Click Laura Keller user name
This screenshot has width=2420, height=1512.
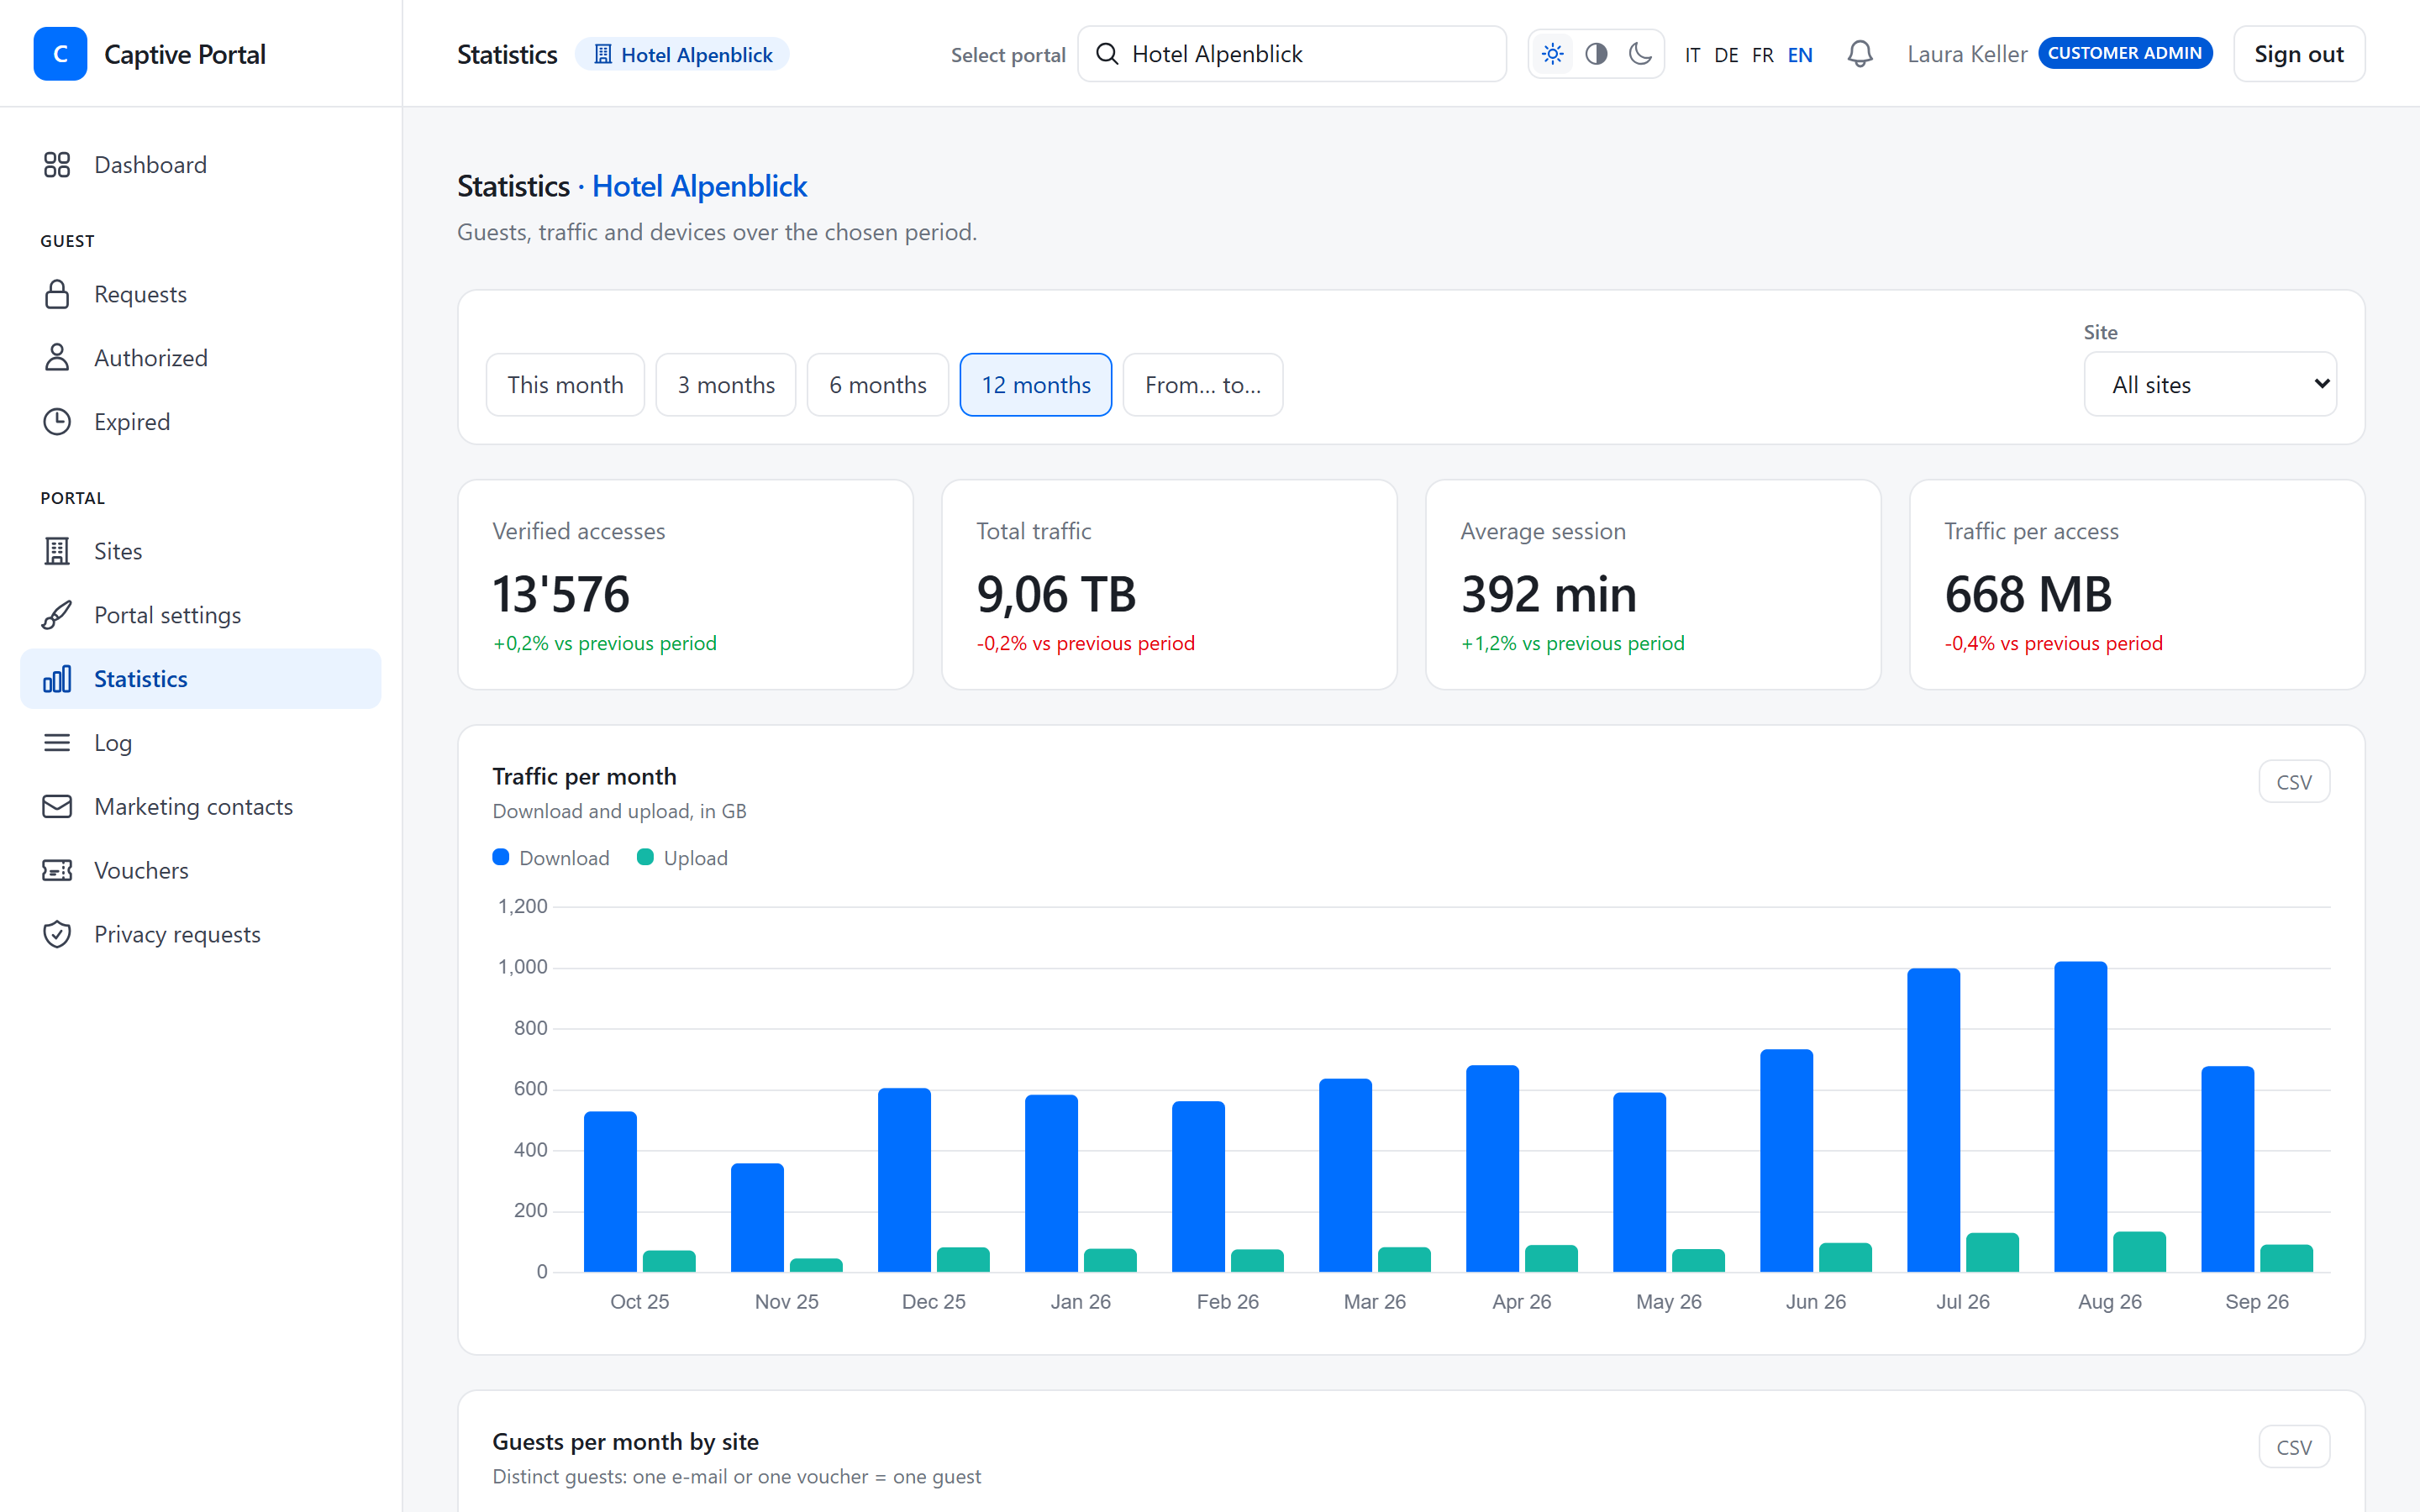pos(1967,54)
